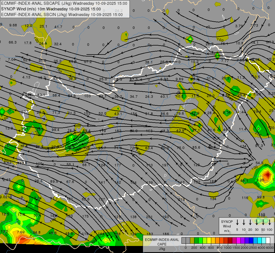Select the white swatch at scale end
The image size is (275, 253).
(268, 241)
